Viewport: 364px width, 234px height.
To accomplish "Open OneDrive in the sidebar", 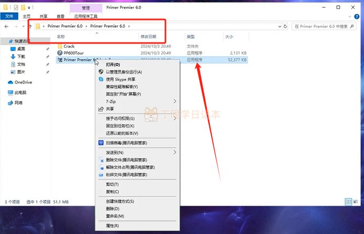I will (23, 82).
